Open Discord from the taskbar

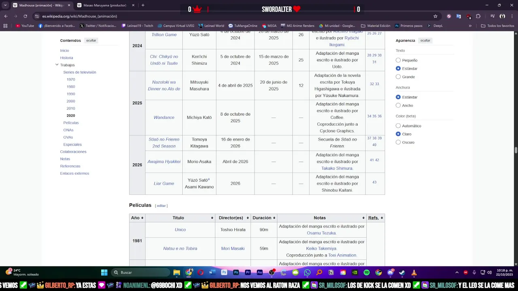[391, 272]
